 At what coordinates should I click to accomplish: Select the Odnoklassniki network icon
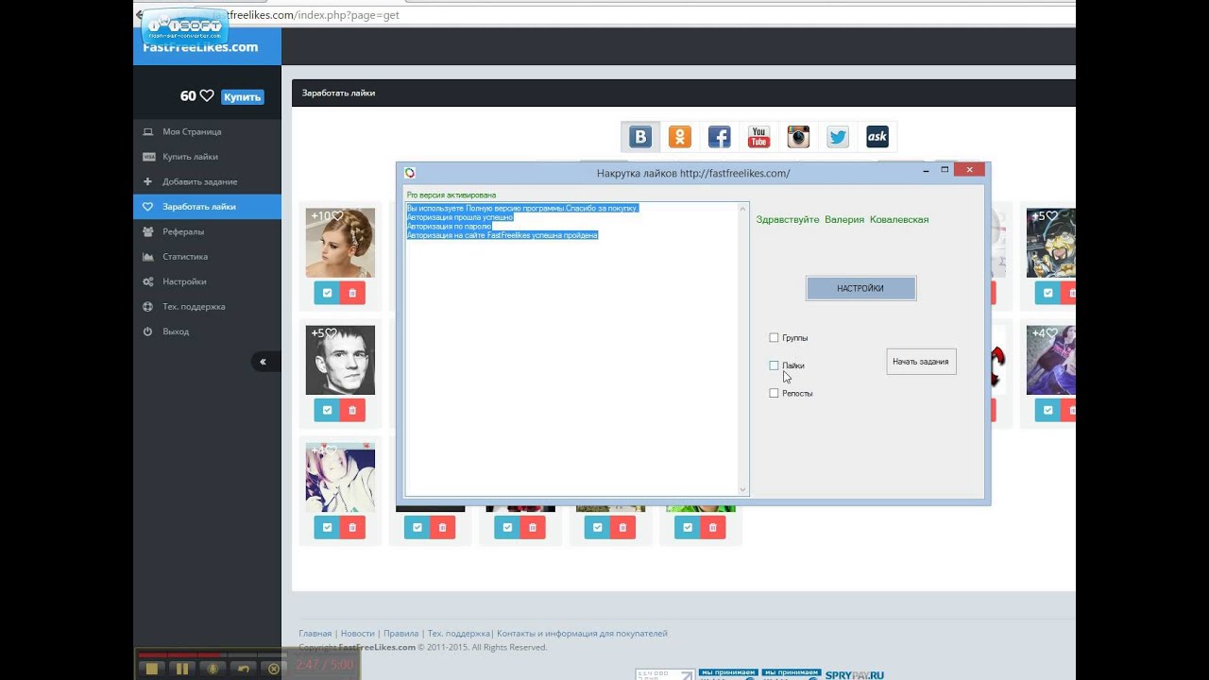coord(680,137)
